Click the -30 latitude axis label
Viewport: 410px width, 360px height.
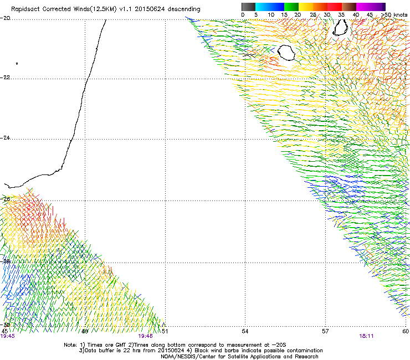(5, 325)
